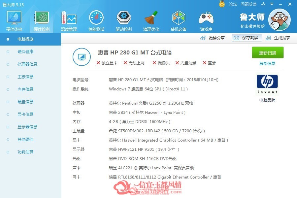The image size is (297, 198).
Task: Click 生成报表 to generate report
Action: click(x=278, y=38)
